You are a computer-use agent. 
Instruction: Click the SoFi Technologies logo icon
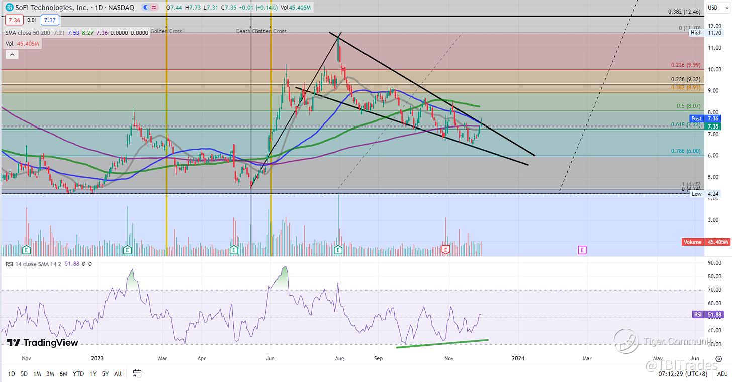9,8
